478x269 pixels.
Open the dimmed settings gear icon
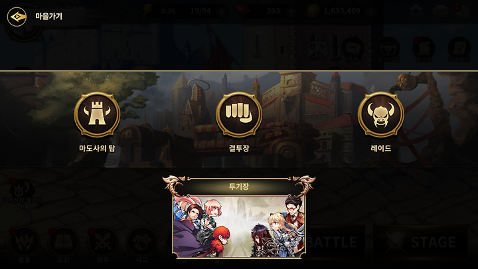click(416, 11)
